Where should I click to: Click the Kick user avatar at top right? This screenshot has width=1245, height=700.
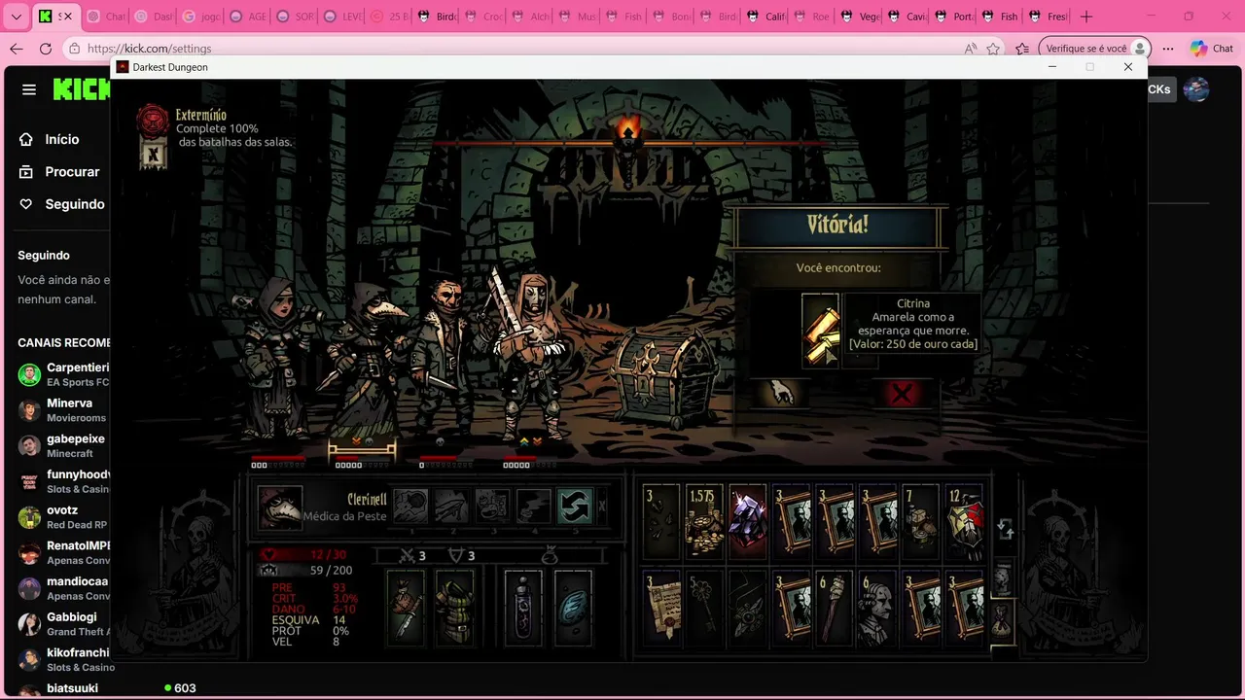(1196, 89)
